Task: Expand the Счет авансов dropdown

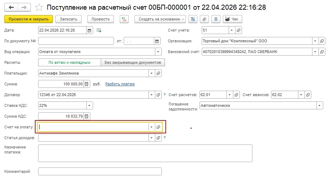Action: (301, 95)
